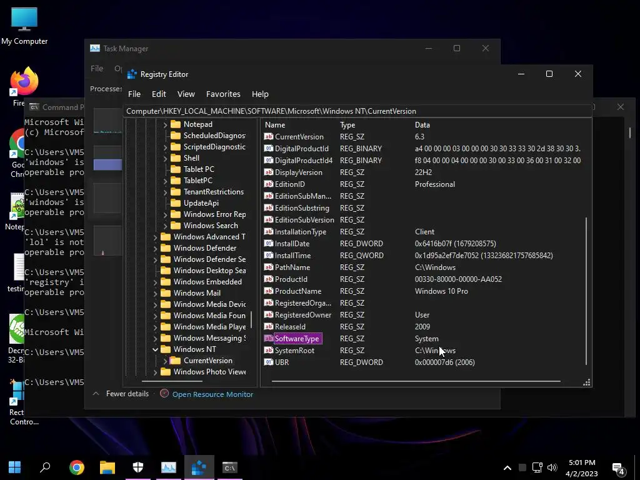Click the values pane vertical scrollbar
Screen dimensions: 640x480
click(x=586, y=291)
